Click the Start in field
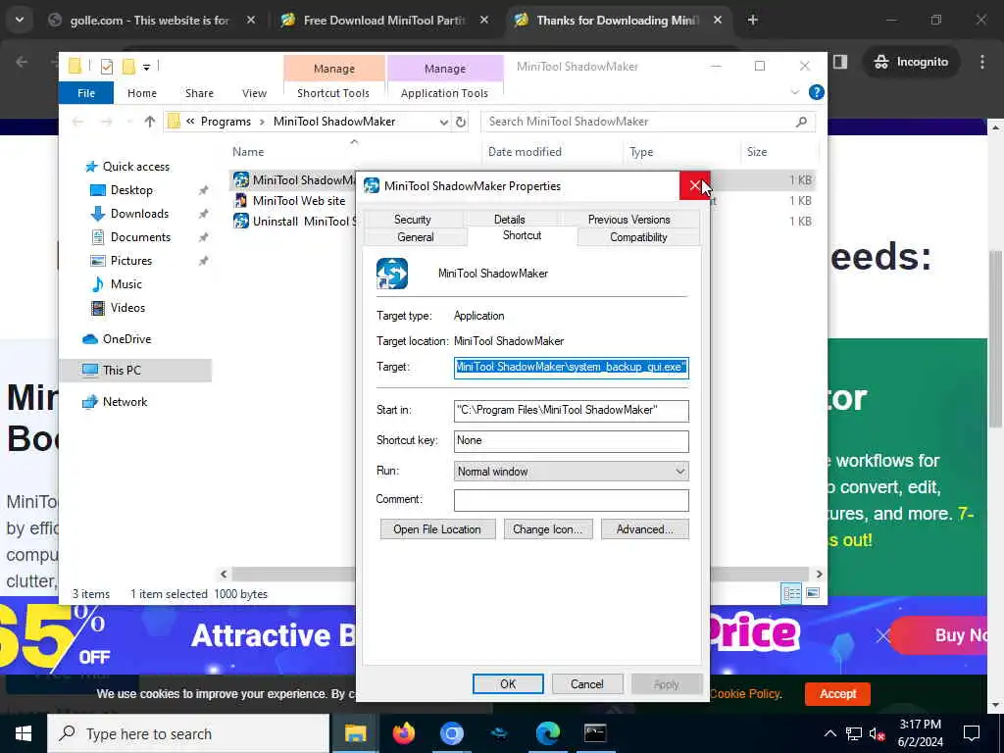1004x753 pixels. [x=572, y=411]
